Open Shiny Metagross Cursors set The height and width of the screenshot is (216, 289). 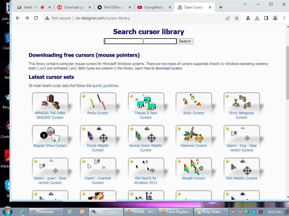click(x=242, y=115)
